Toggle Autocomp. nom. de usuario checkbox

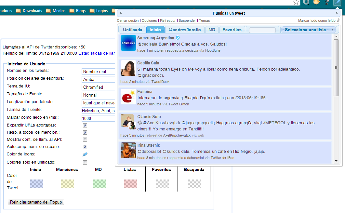coord(85,147)
